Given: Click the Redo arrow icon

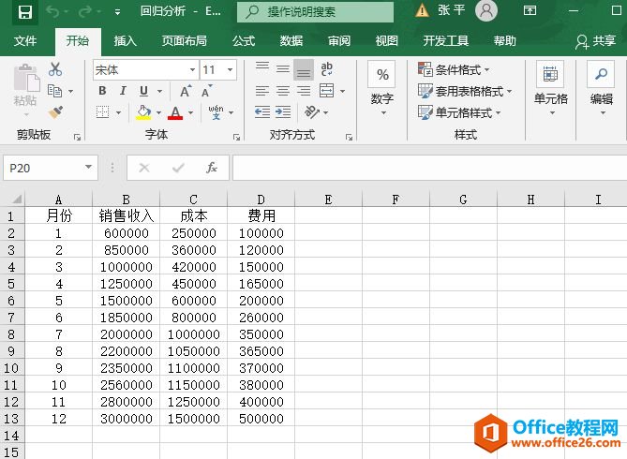Looking at the screenshot, I should click(85, 12).
